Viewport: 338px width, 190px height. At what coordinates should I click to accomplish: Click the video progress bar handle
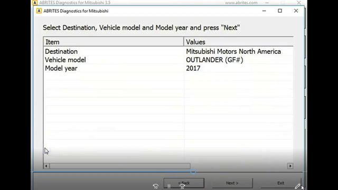tap(193, 172)
